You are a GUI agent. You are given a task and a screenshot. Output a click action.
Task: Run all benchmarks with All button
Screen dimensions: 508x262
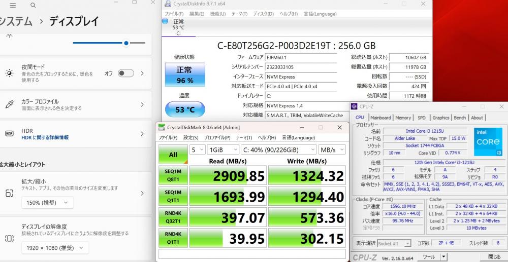[x=173, y=155]
